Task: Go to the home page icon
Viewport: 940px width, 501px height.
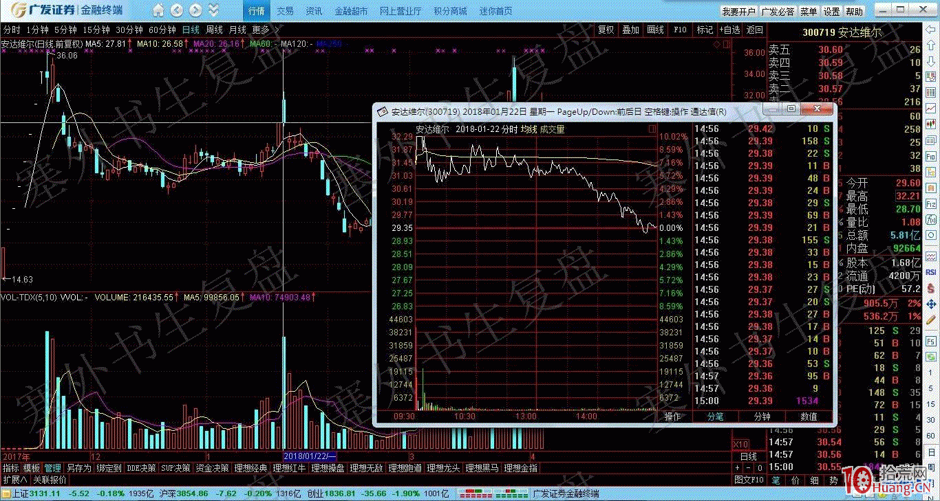Action: (x=159, y=10)
